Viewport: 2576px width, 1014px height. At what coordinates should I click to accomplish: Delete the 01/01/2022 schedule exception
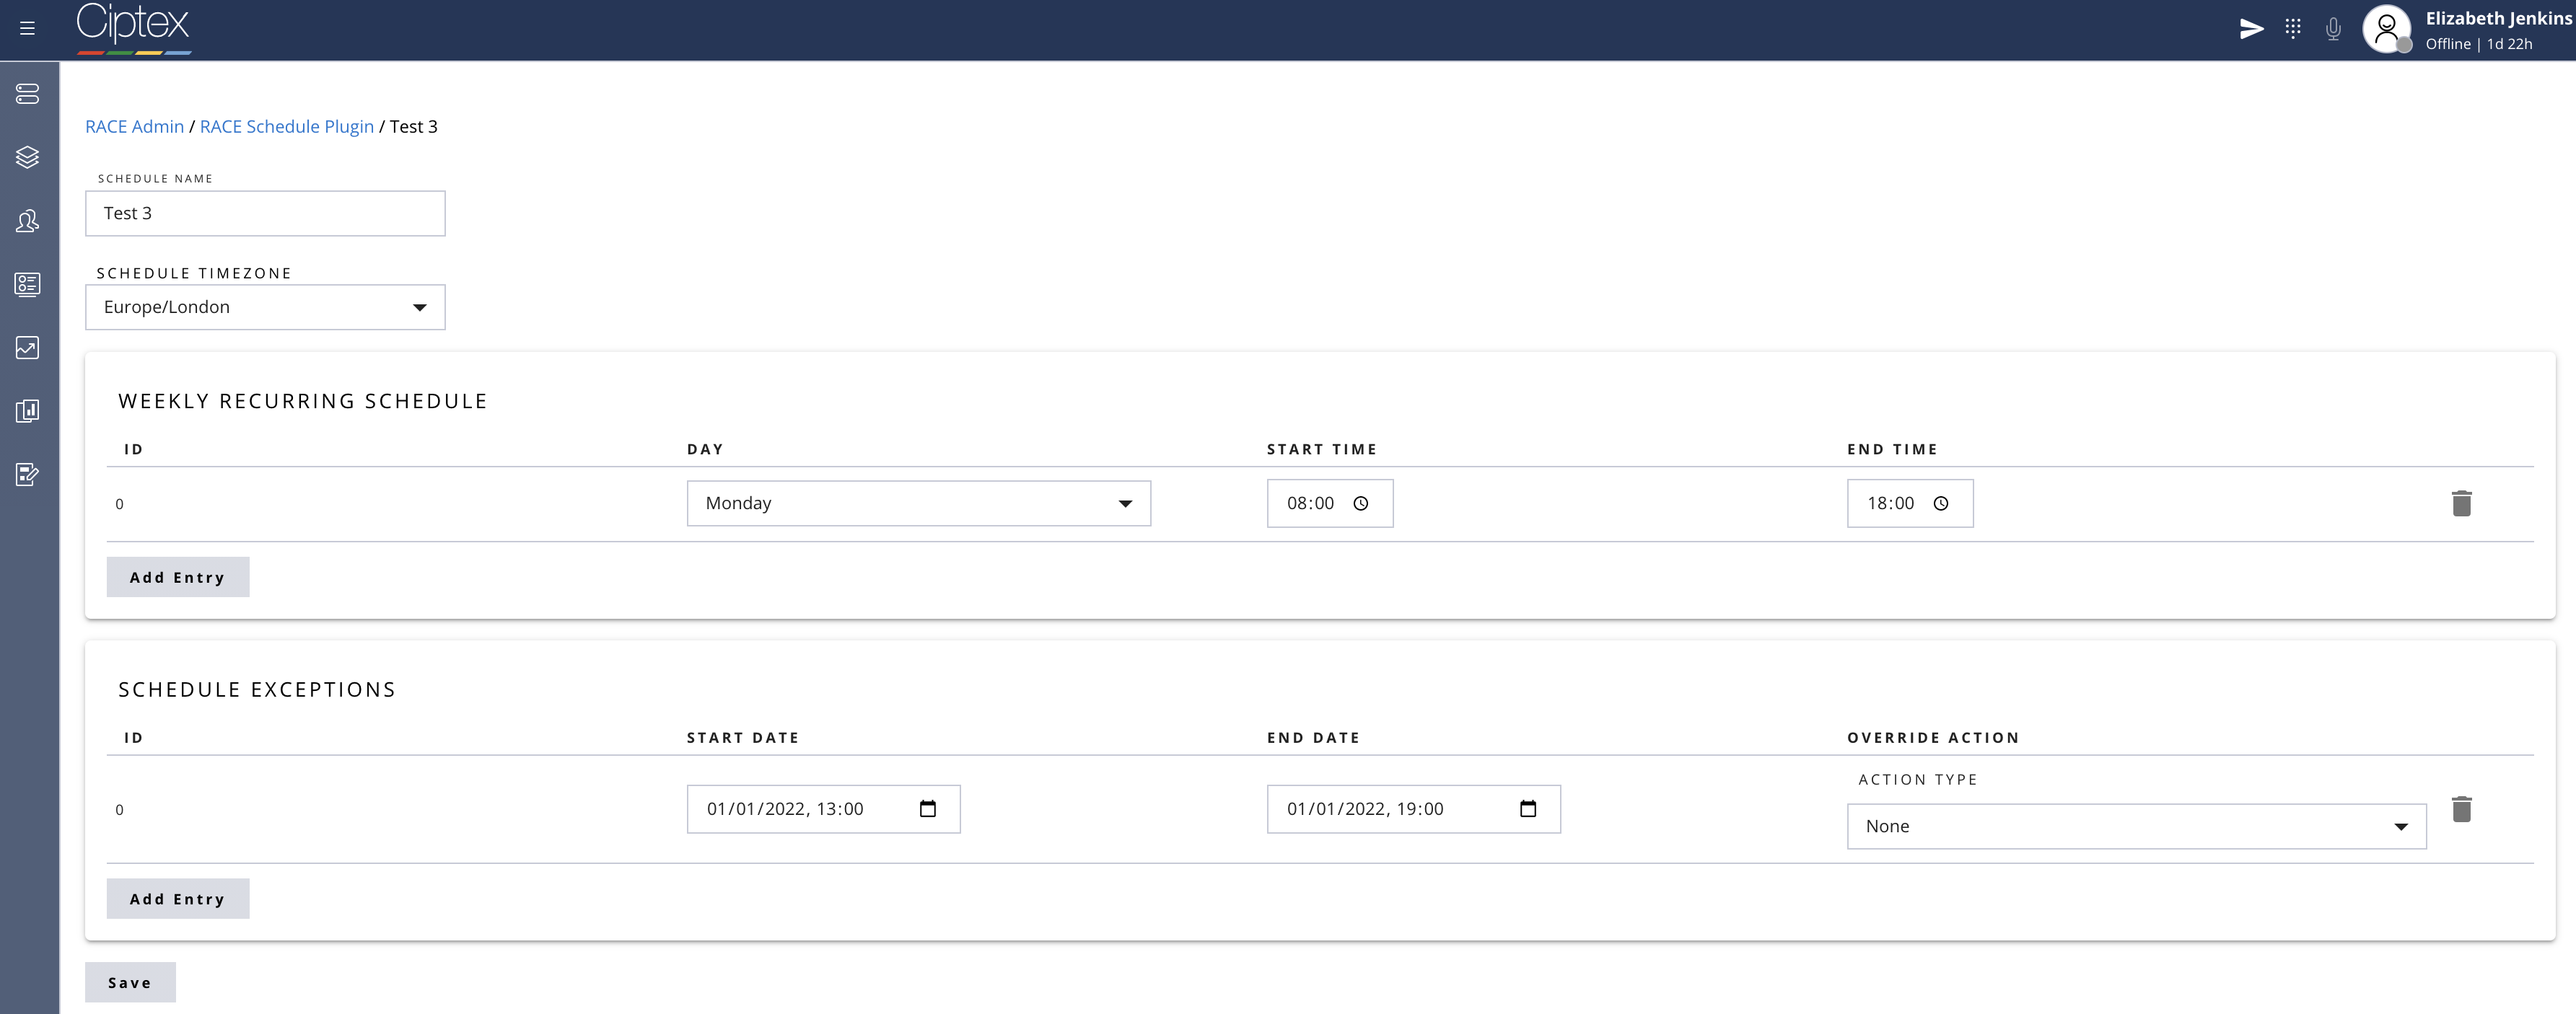2462,809
